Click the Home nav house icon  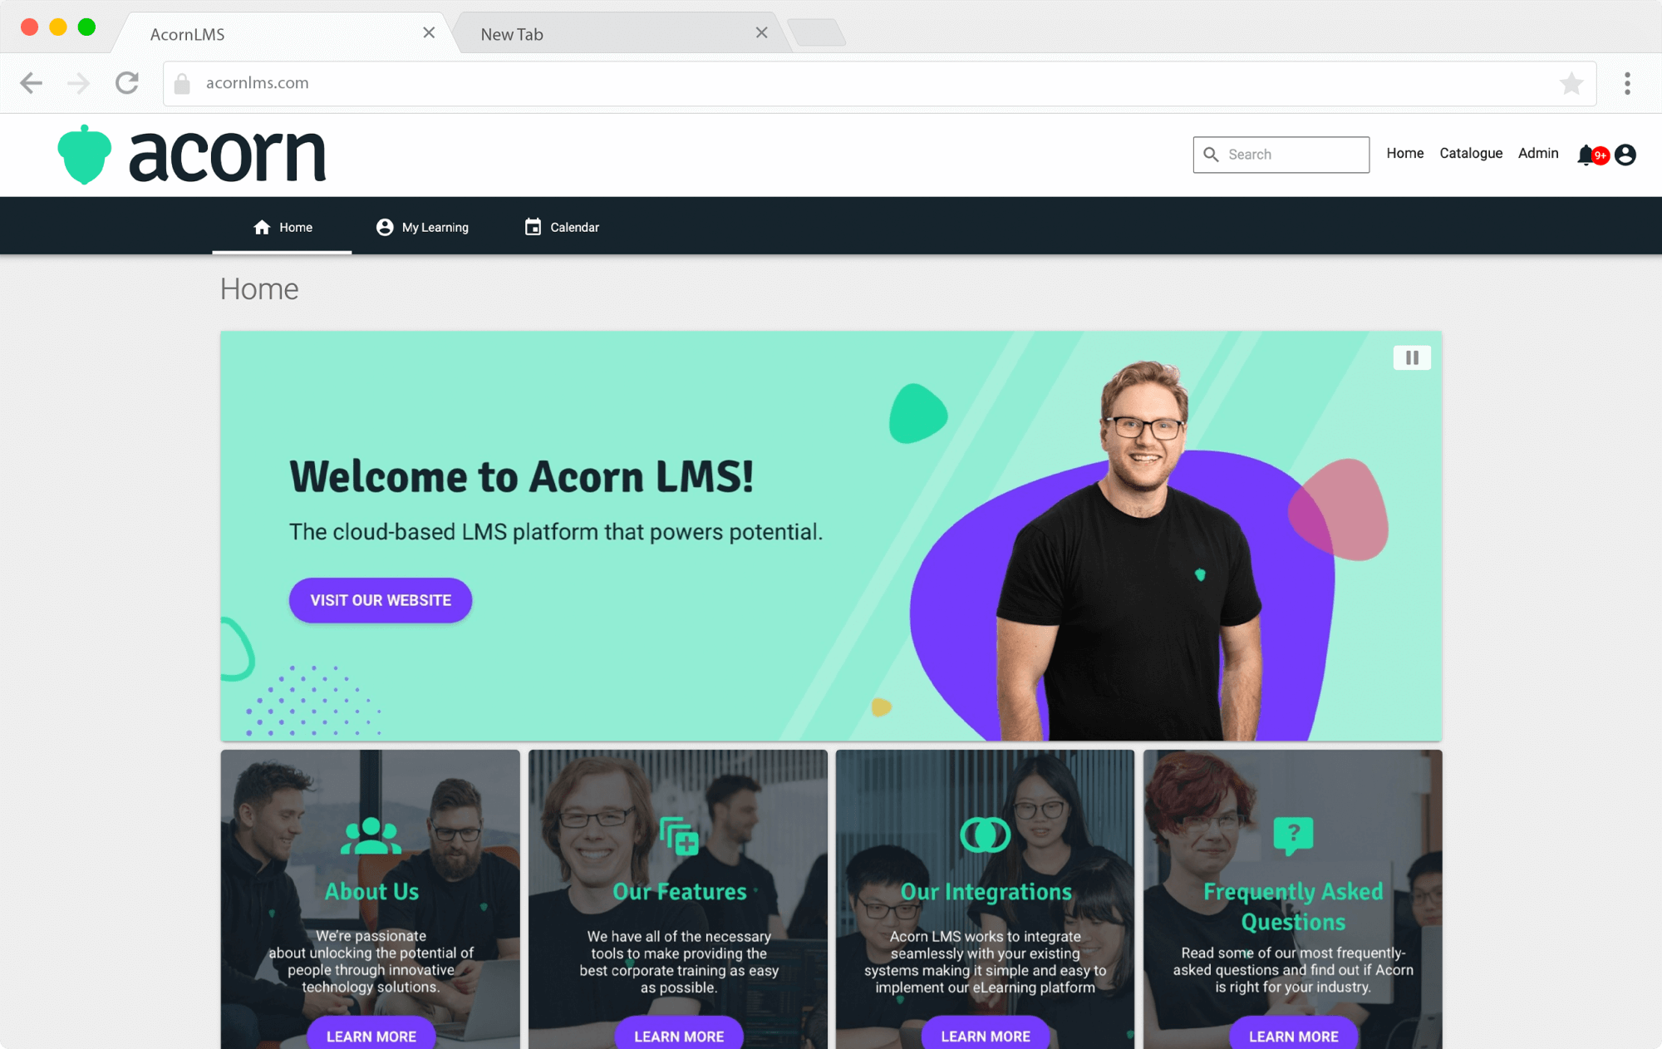[x=262, y=226]
